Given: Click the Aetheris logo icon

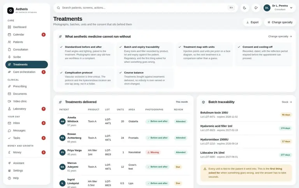Looking at the screenshot, I should tap(11, 11).
